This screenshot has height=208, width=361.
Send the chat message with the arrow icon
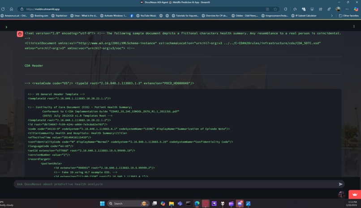pos(340,184)
